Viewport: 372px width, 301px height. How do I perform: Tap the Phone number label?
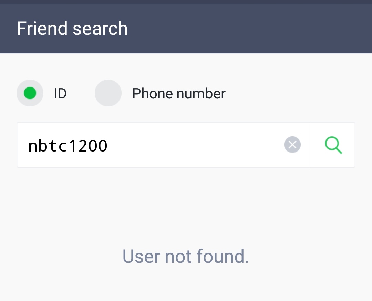coord(179,93)
